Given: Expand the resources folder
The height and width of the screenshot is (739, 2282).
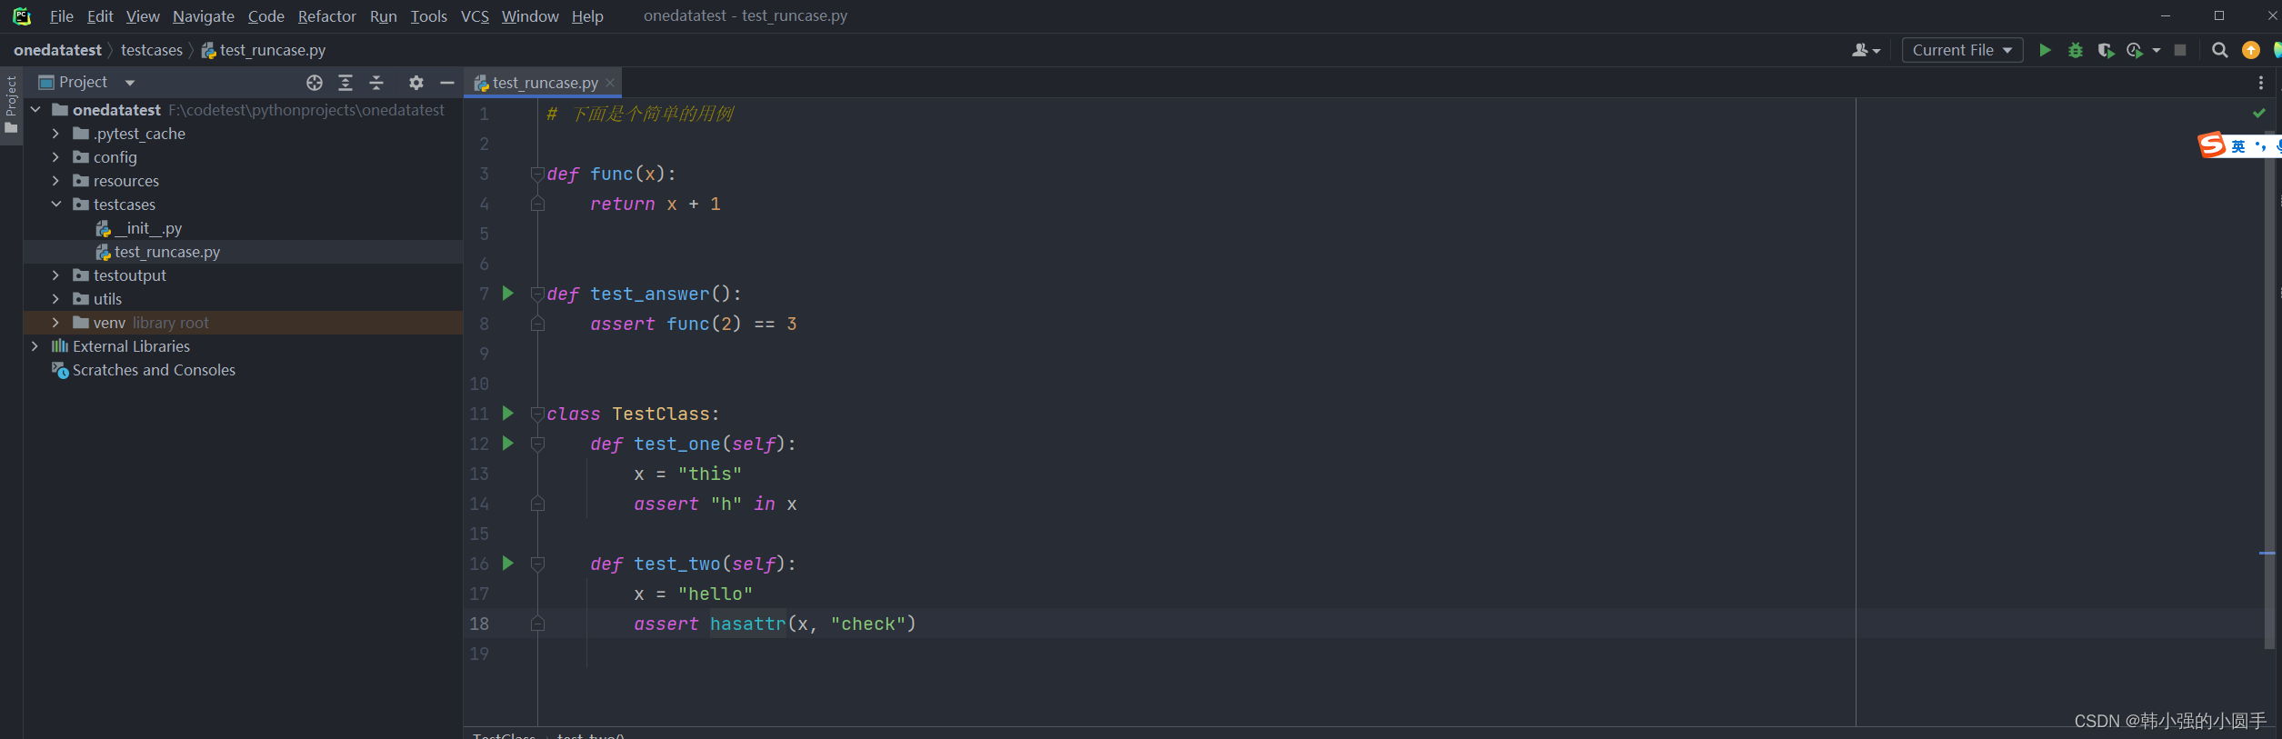Looking at the screenshot, I should point(55,181).
